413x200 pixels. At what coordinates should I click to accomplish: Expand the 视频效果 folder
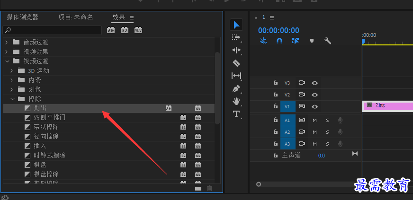click(7, 52)
